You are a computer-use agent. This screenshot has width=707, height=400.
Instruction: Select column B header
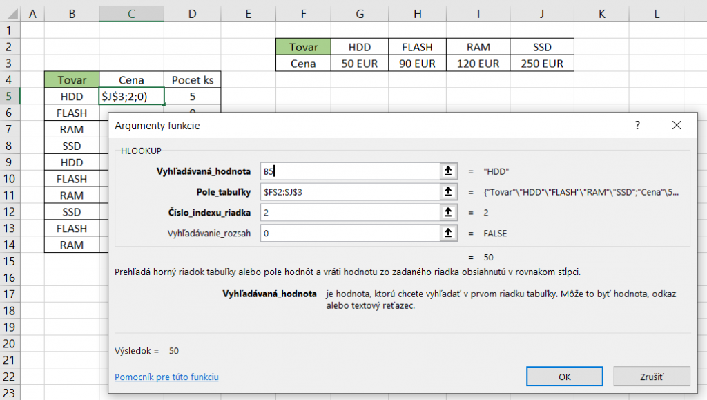(72, 14)
